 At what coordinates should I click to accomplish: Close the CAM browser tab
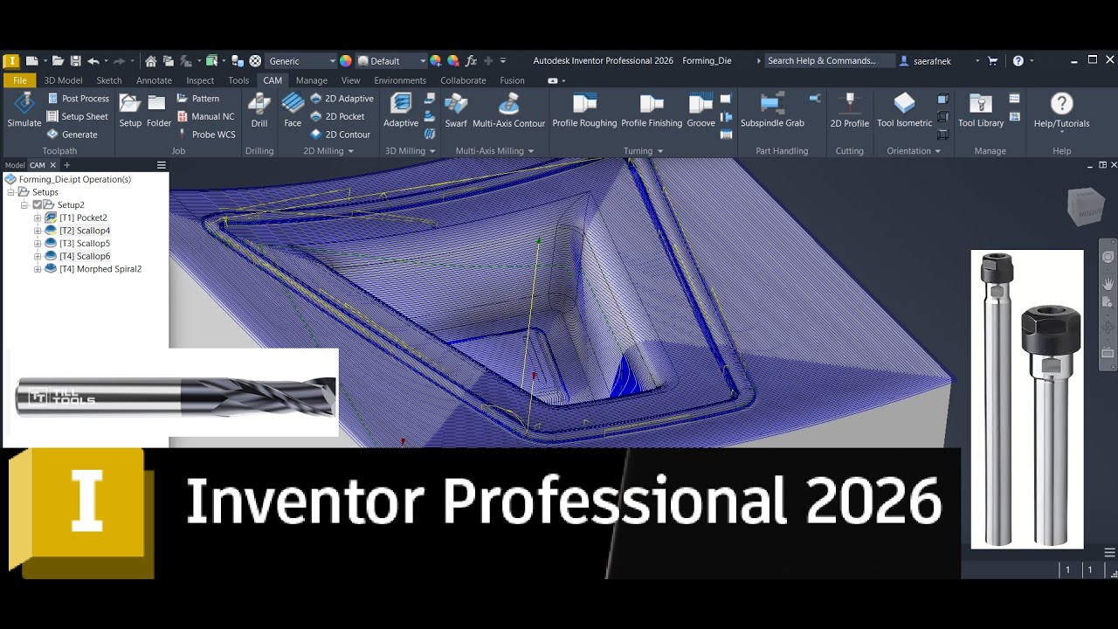tap(53, 165)
